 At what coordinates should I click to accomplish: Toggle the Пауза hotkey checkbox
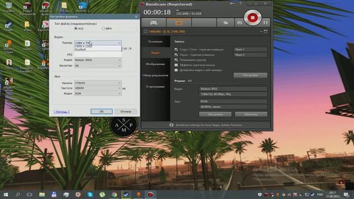pyautogui.click(x=176, y=55)
